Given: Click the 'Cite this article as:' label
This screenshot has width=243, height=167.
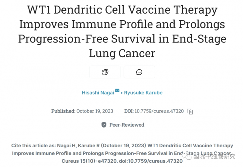Looking at the screenshot, I should pos(33,146).
